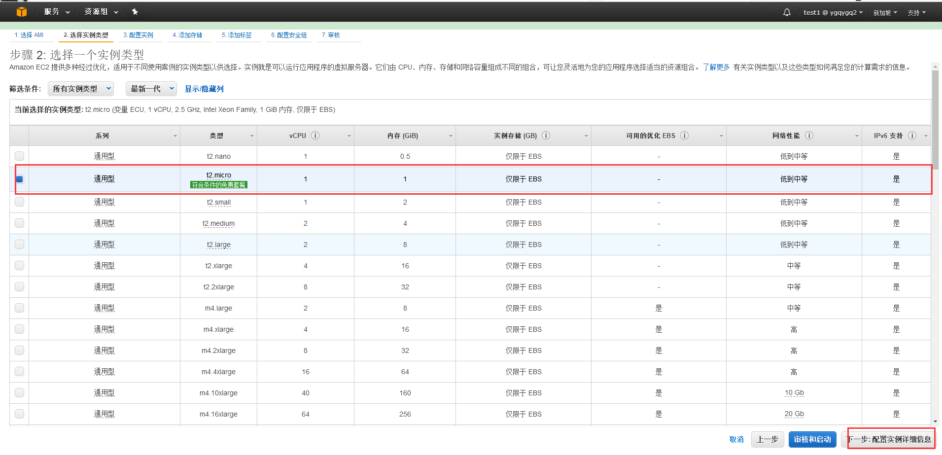
Task: Open the 服务 services dropdown menu
Action: coord(57,12)
